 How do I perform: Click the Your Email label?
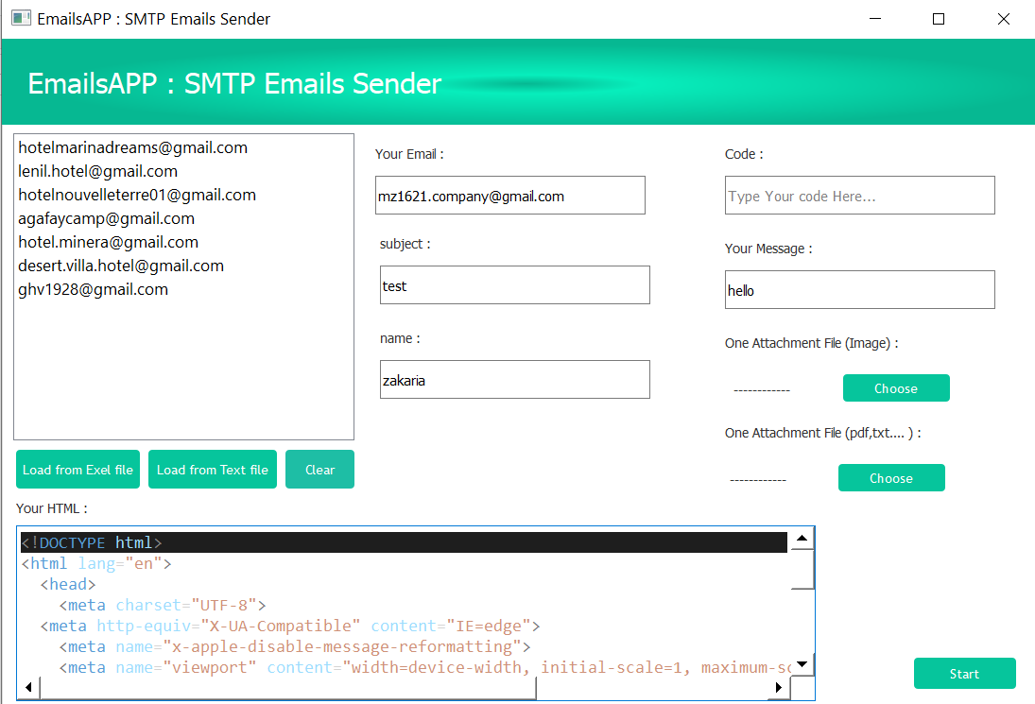click(409, 154)
